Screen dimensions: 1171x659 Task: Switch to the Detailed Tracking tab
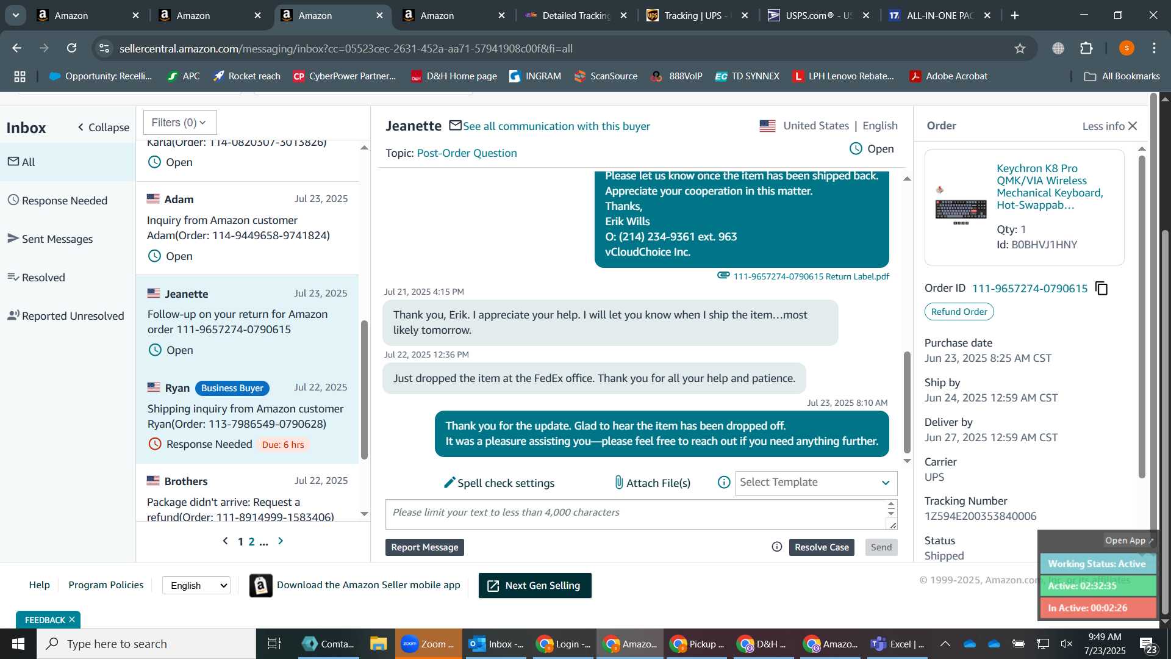click(x=576, y=15)
